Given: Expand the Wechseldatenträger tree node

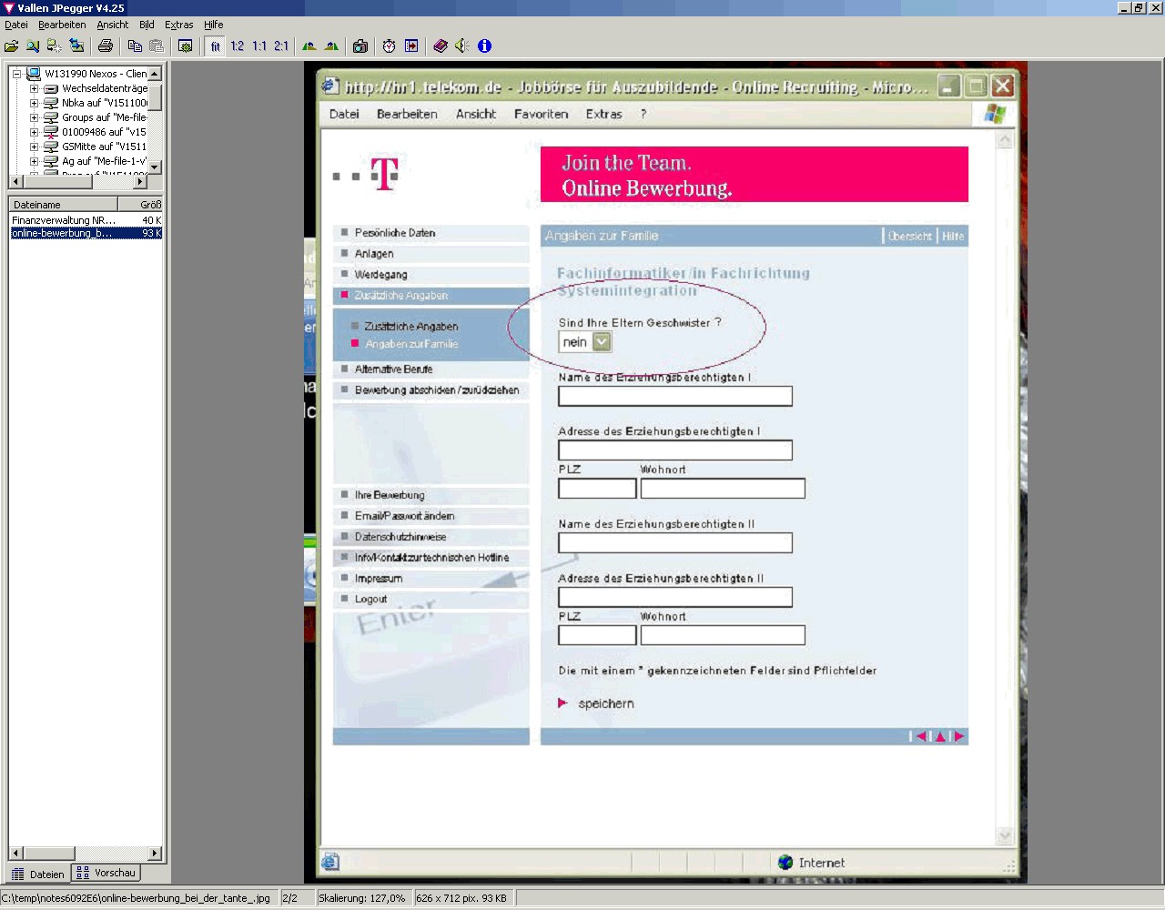Looking at the screenshot, I should (x=34, y=88).
